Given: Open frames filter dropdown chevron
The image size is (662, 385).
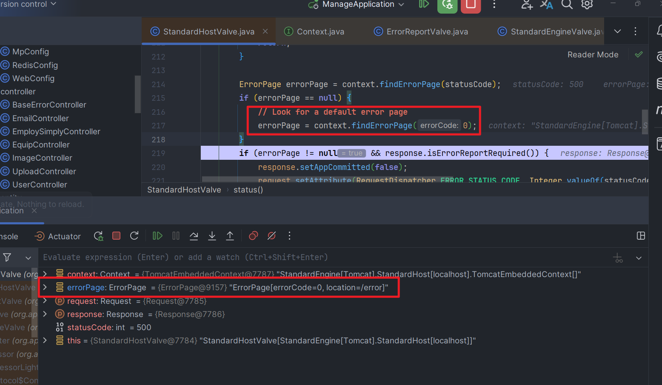Looking at the screenshot, I should point(28,258).
